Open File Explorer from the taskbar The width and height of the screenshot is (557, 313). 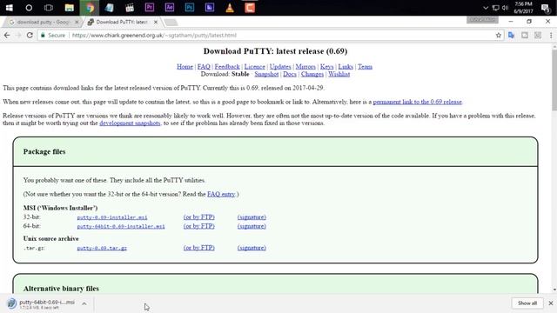(70, 8)
